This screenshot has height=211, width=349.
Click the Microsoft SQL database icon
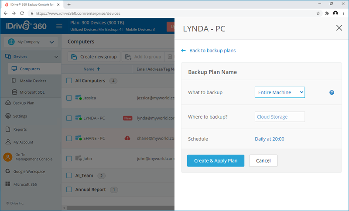click(x=14, y=92)
